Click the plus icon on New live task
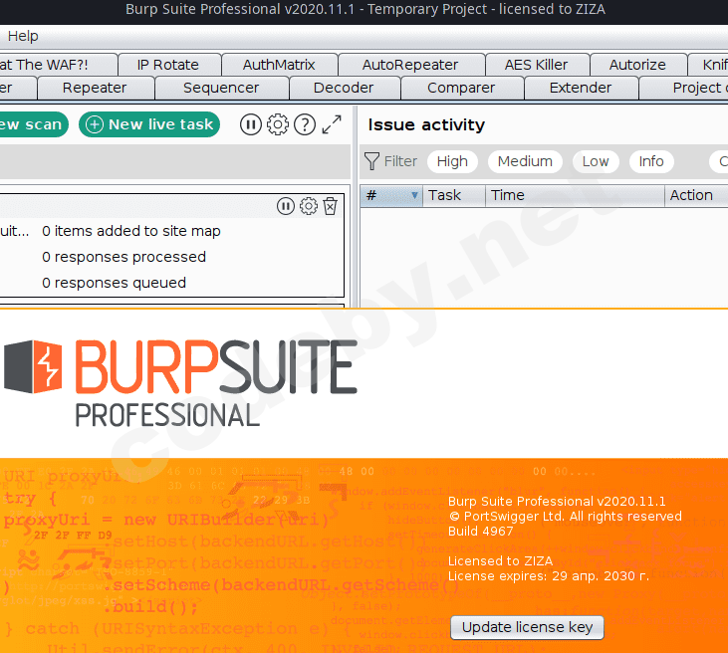The image size is (728, 653). 95,124
